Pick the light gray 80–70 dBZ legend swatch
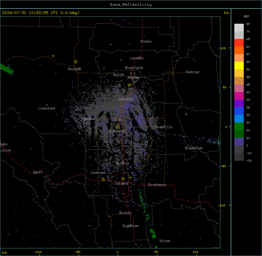262x256 pixels. (x=239, y=27)
